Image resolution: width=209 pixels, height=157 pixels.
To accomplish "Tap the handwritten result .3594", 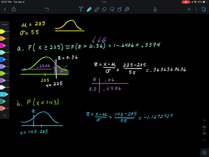I will pos(151,45).
